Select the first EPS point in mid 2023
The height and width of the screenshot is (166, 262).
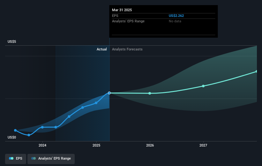tap(15, 130)
